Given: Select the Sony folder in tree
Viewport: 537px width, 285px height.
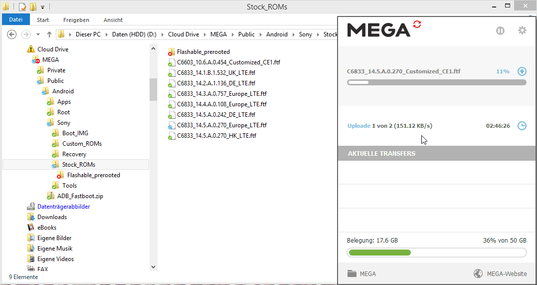Looking at the screenshot, I should pos(64,122).
